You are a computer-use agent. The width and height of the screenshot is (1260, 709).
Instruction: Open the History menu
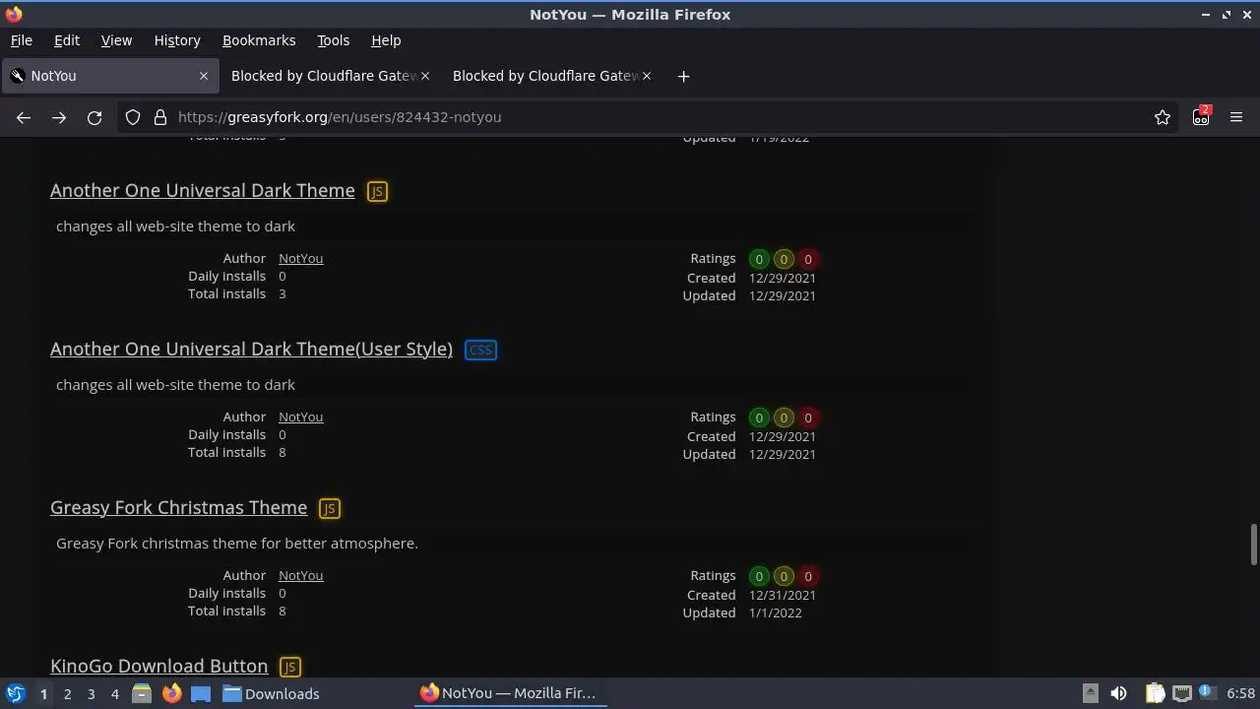pos(177,40)
